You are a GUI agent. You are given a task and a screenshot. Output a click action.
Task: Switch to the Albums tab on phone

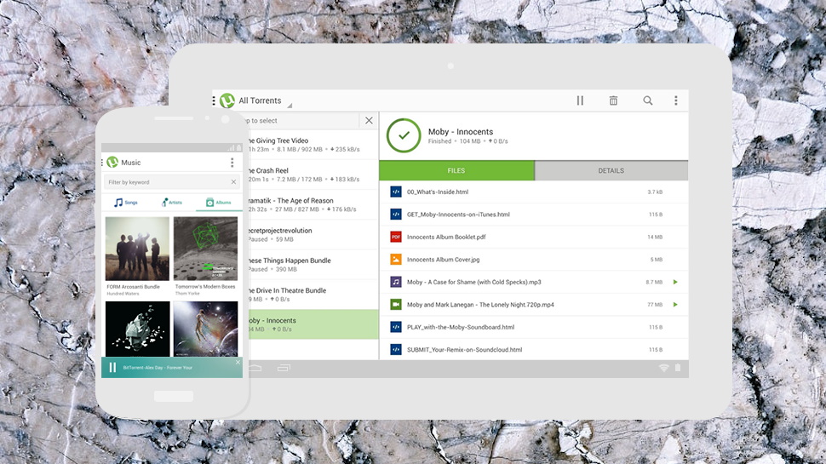point(219,203)
